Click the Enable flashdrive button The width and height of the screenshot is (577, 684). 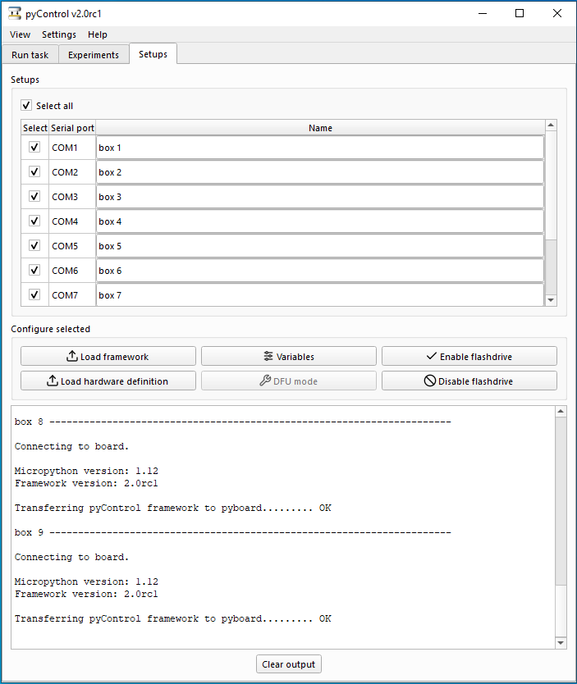tap(469, 357)
